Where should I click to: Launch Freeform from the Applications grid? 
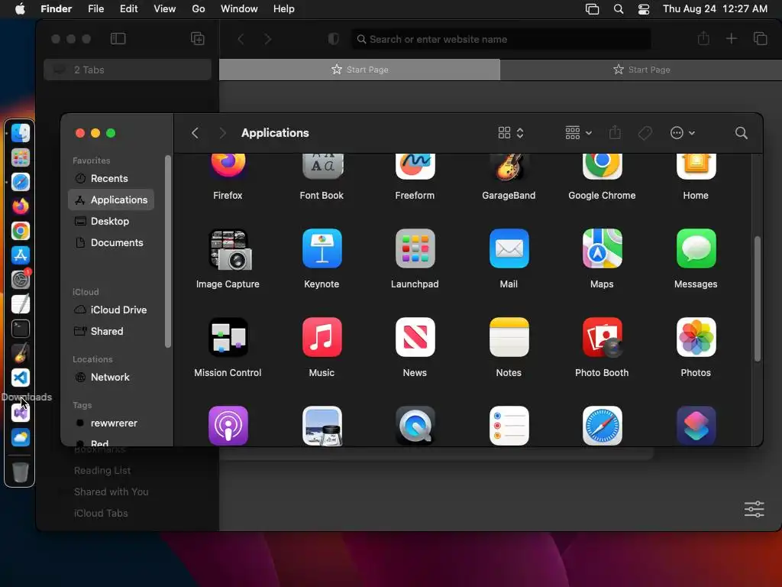[x=415, y=166]
